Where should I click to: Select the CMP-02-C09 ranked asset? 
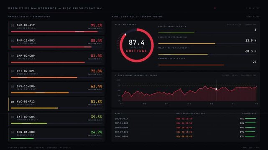56,58
